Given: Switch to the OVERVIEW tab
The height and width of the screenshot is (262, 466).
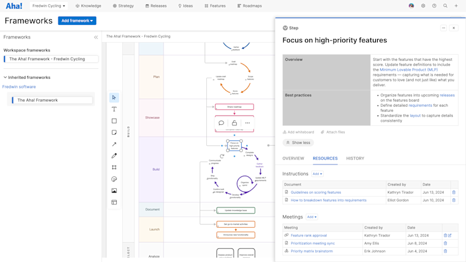Looking at the screenshot, I should (293, 158).
